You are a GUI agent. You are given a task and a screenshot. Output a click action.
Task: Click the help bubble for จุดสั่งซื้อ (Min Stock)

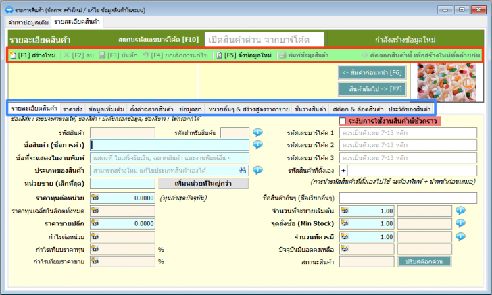click(460, 223)
